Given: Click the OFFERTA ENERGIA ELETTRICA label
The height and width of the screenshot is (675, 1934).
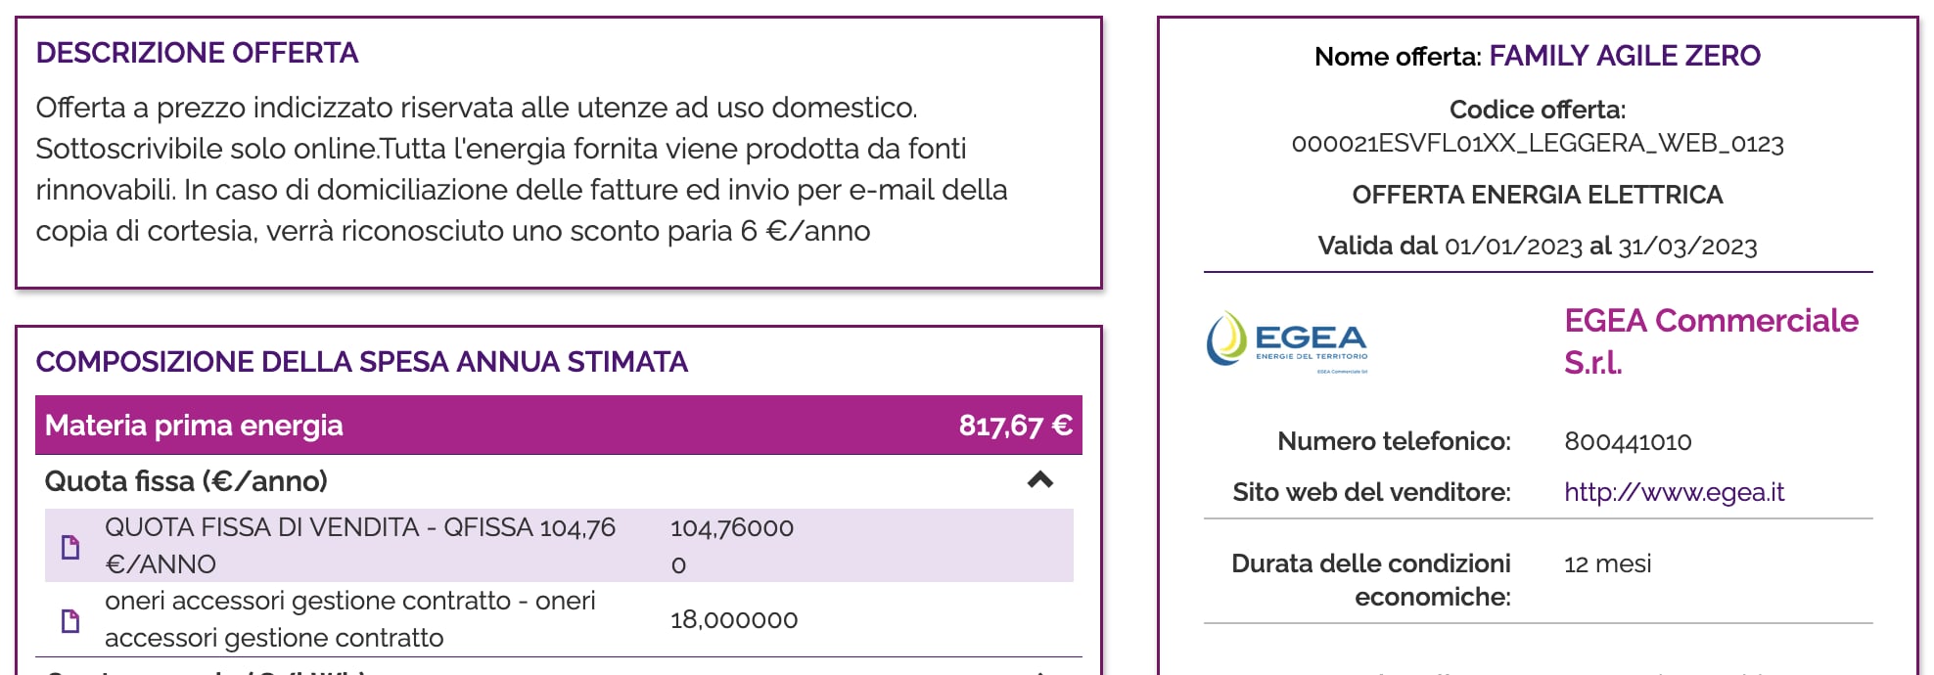Looking at the screenshot, I should coord(1537,195).
